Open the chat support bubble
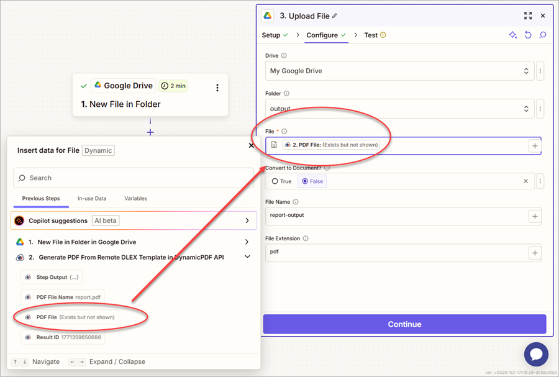559x377 pixels. 536,354
